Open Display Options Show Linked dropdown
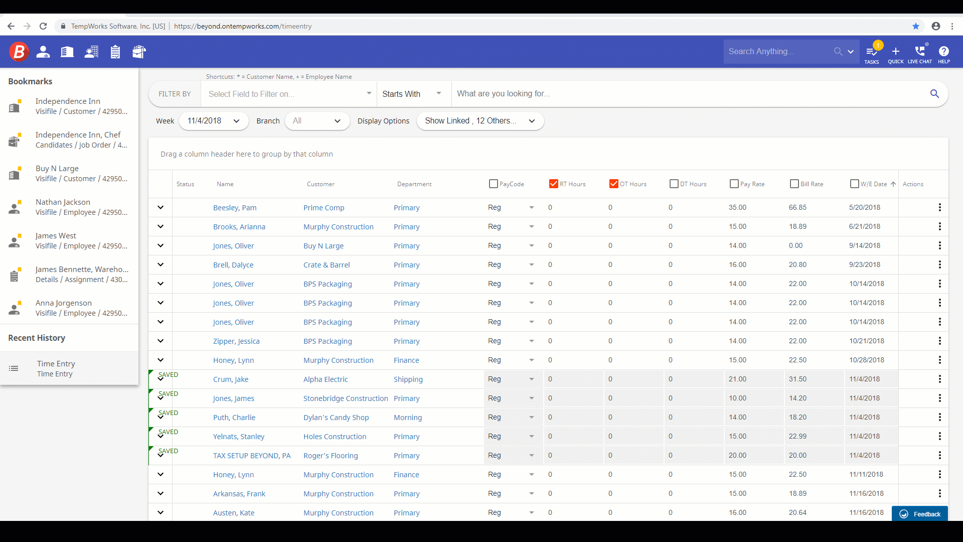The image size is (963, 542). tap(479, 121)
